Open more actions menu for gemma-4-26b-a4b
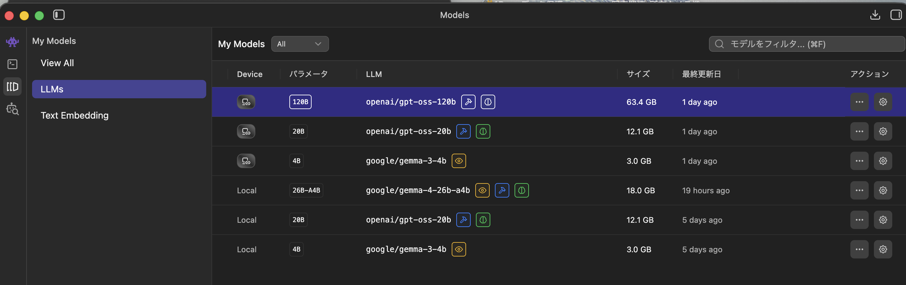Screen dimensions: 906x285 click(859, 190)
